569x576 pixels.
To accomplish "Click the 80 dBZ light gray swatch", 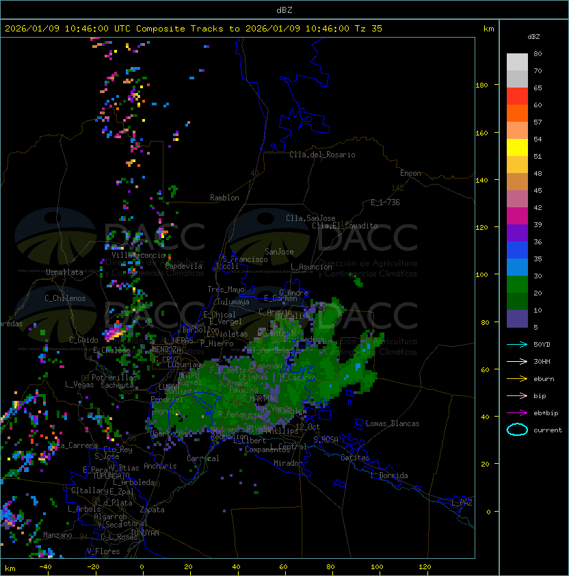I will pyautogui.click(x=517, y=62).
